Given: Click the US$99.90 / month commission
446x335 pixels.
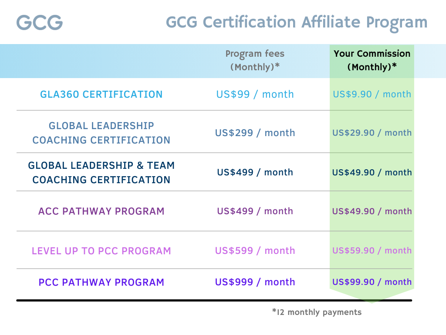Looking at the screenshot, I should pyautogui.click(x=372, y=282).
